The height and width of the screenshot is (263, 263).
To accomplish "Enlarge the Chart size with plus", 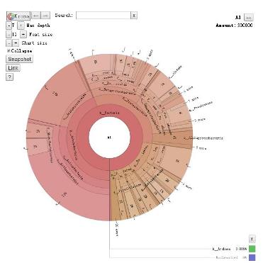I will pyautogui.click(x=16, y=43).
